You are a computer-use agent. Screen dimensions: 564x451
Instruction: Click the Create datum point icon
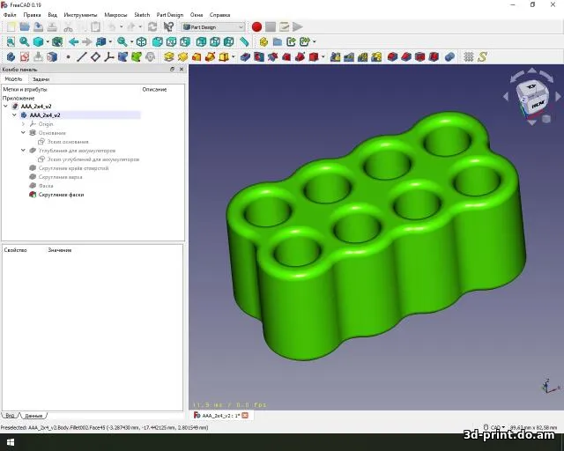69,57
